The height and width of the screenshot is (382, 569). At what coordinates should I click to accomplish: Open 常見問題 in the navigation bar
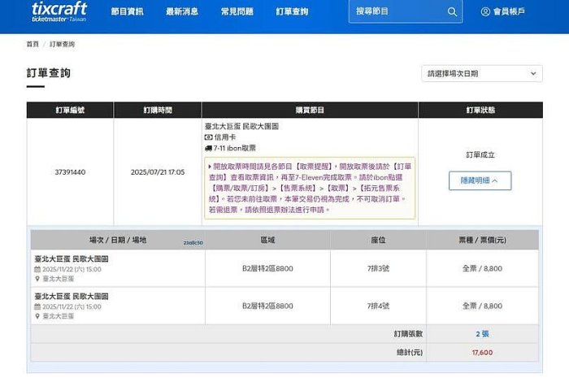(x=237, y=11)
